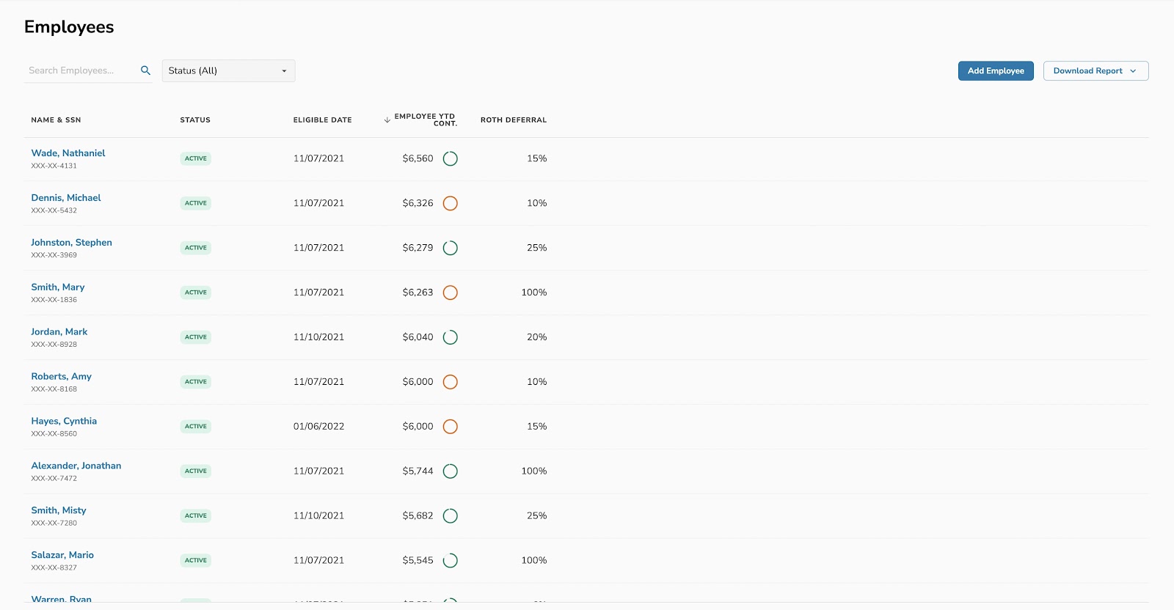Click Amy Roberts's orange contribution ring
The image size is (1174, 610).
click(x=451, y=382)
